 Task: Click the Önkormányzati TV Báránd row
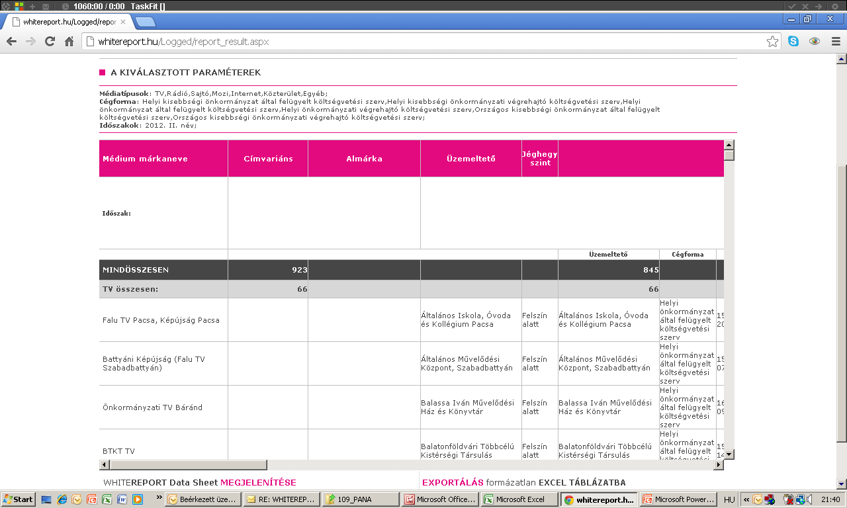tap(152, 407)
